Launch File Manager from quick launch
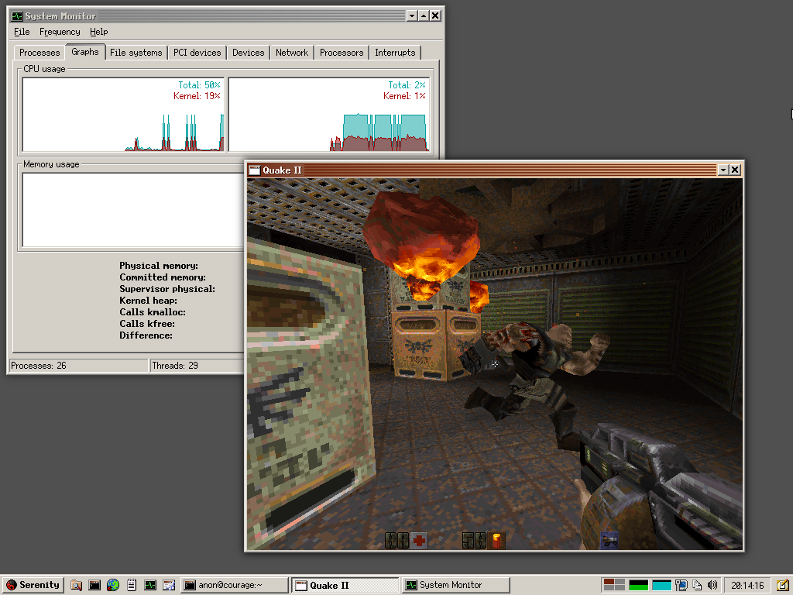793x595 pixels. pos(76,586)
